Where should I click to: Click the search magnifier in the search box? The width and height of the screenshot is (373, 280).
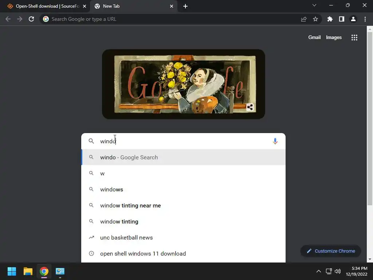tap(91, 141)
